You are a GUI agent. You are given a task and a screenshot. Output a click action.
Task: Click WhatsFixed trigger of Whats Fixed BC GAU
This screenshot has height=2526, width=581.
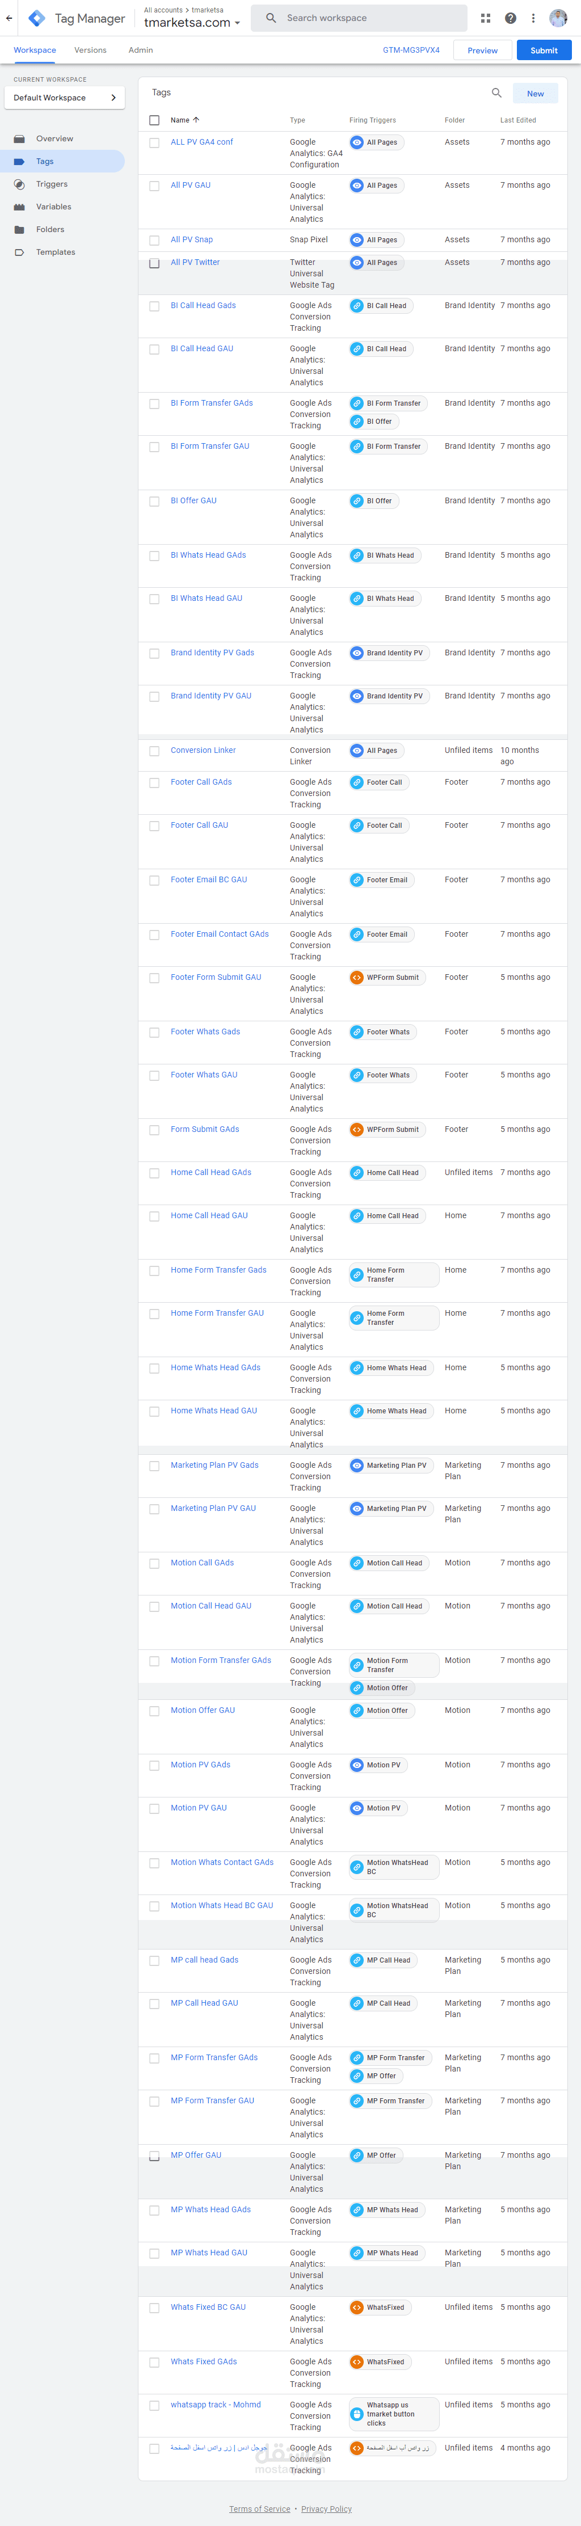pyautogui.click(x=380, y=2308)
